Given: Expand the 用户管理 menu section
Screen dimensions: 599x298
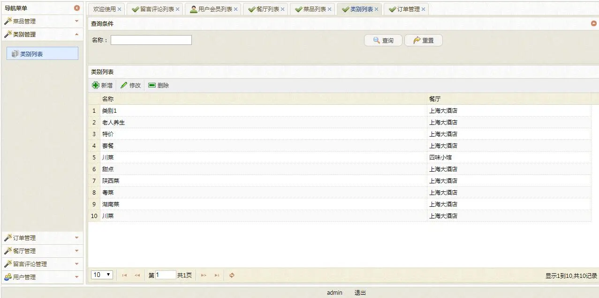Looking at the screenshot, I should point(77,277).
